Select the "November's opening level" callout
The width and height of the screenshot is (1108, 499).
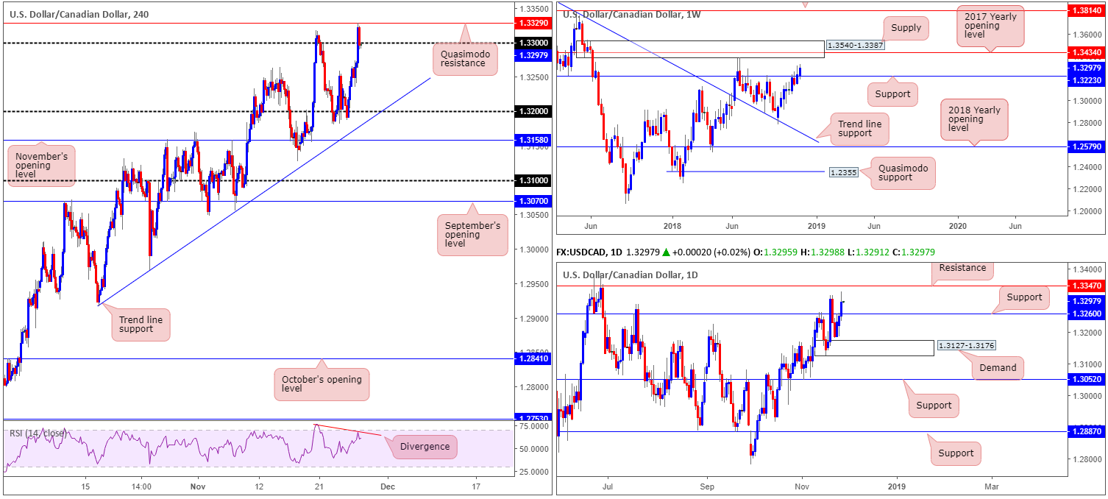pyautogui.click(x=41, y=166)
